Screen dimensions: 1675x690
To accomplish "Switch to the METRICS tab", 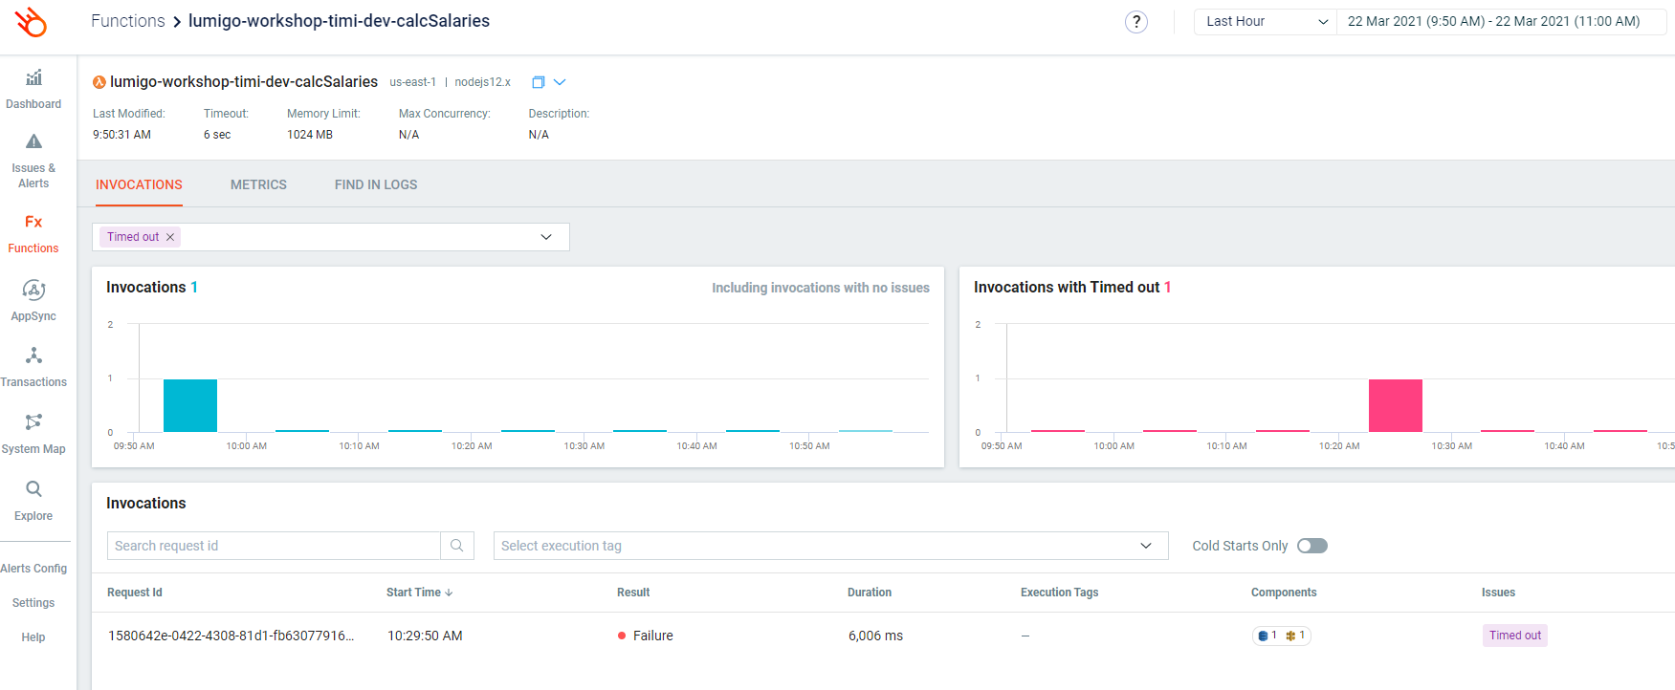I will [x=258, y=184].
